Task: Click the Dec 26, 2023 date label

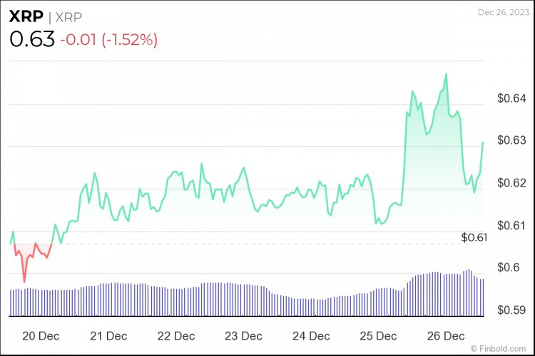Action: [504, 12]
